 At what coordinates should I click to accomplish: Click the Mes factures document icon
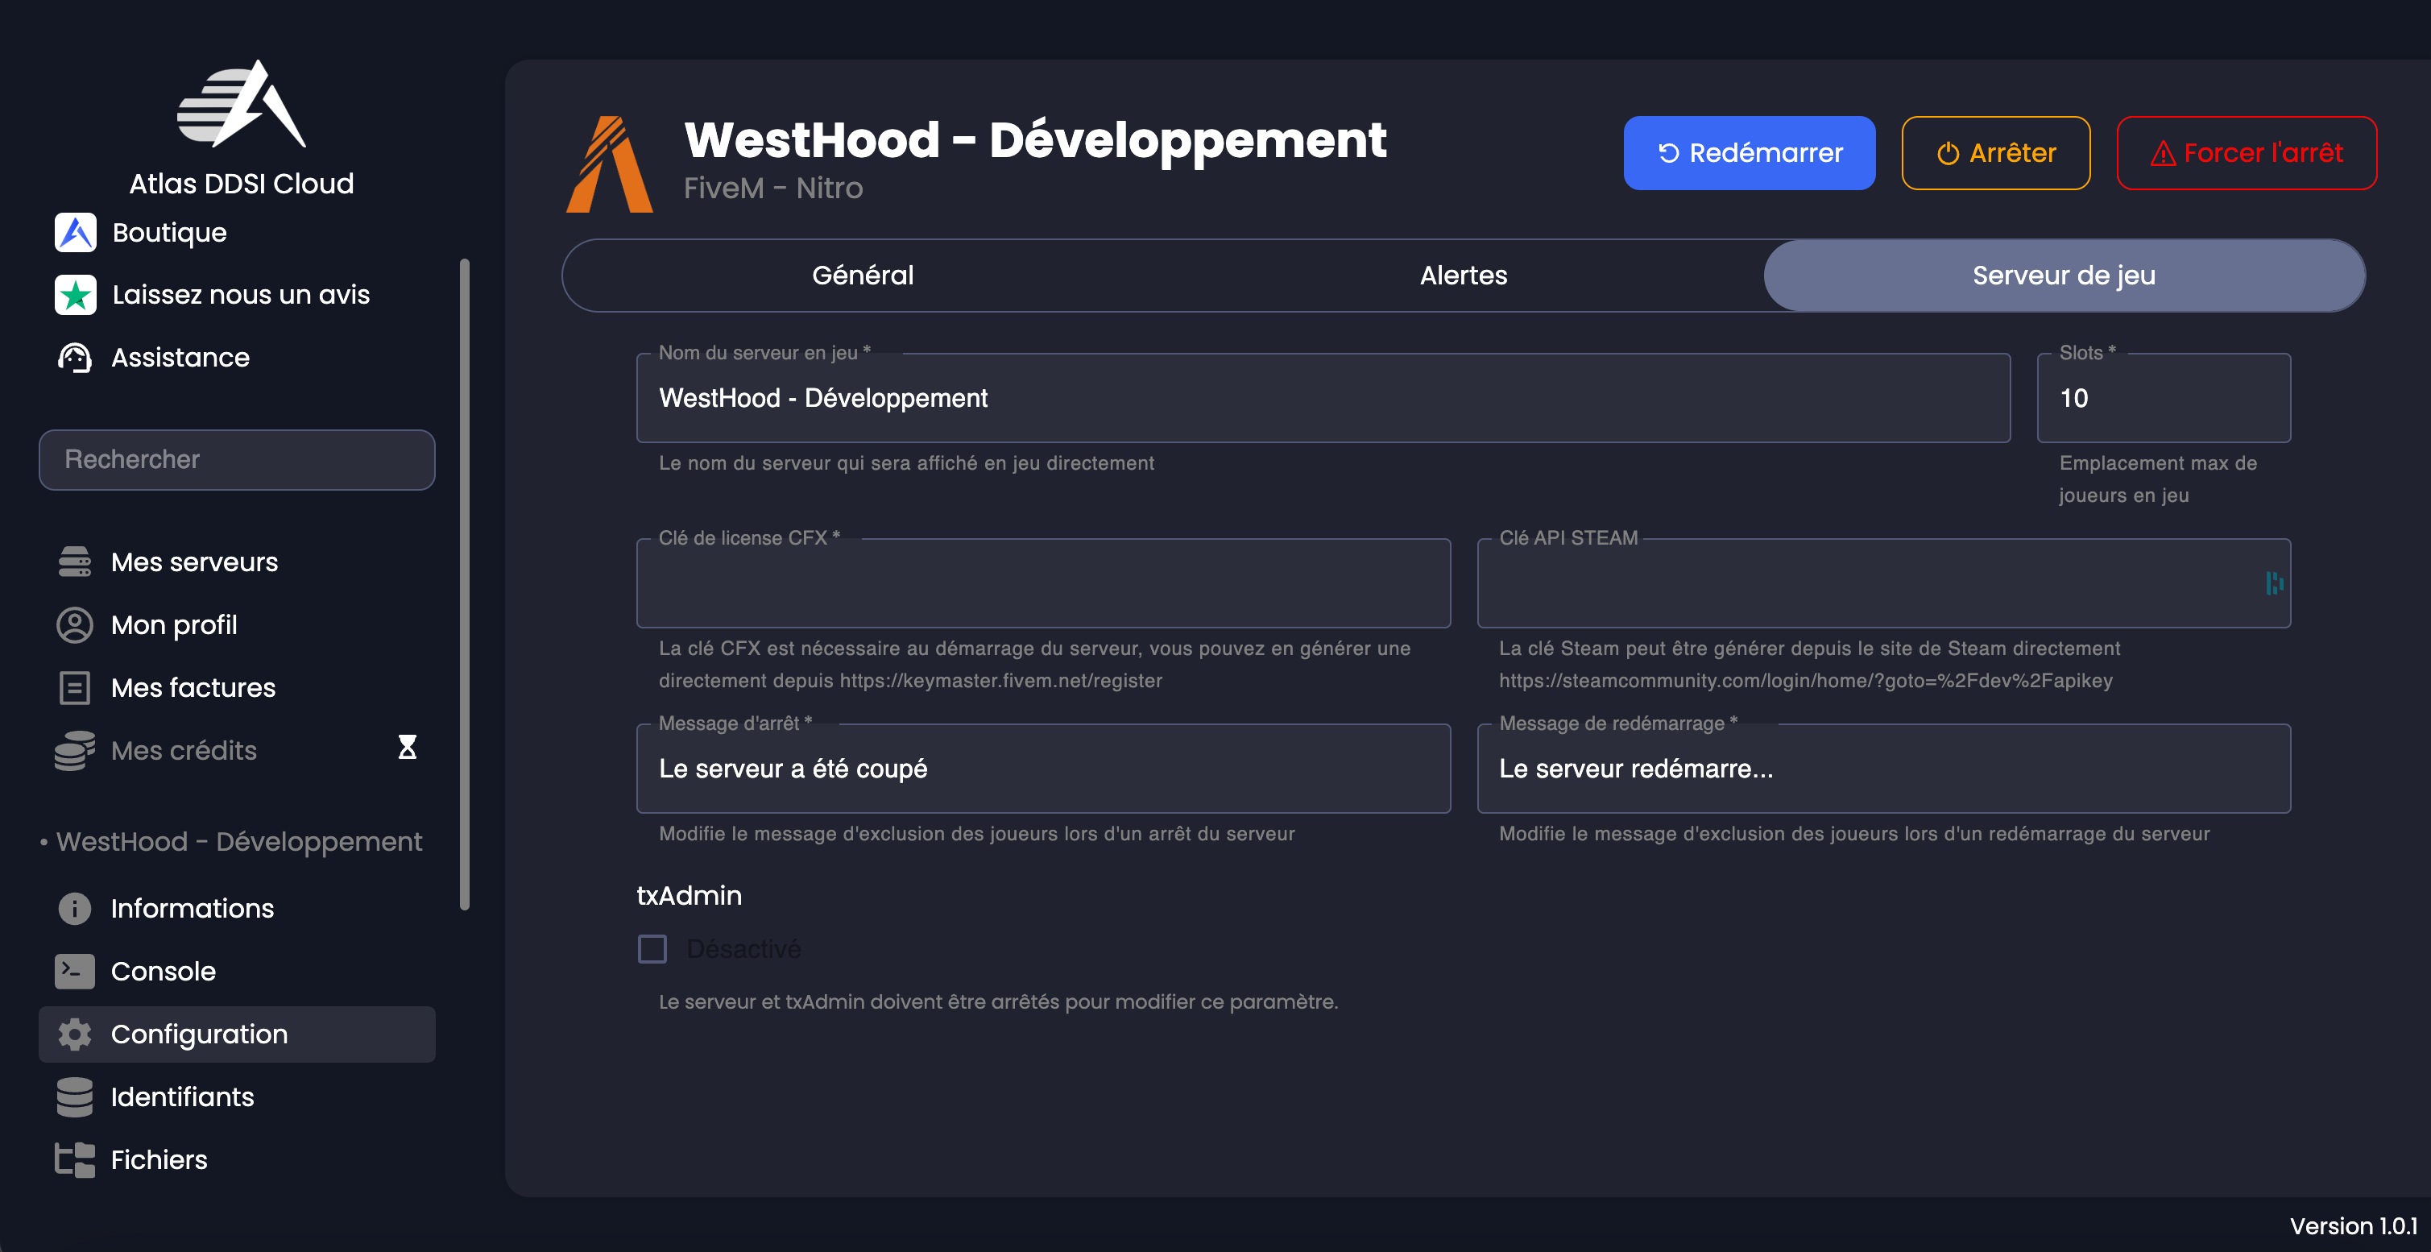75,687
